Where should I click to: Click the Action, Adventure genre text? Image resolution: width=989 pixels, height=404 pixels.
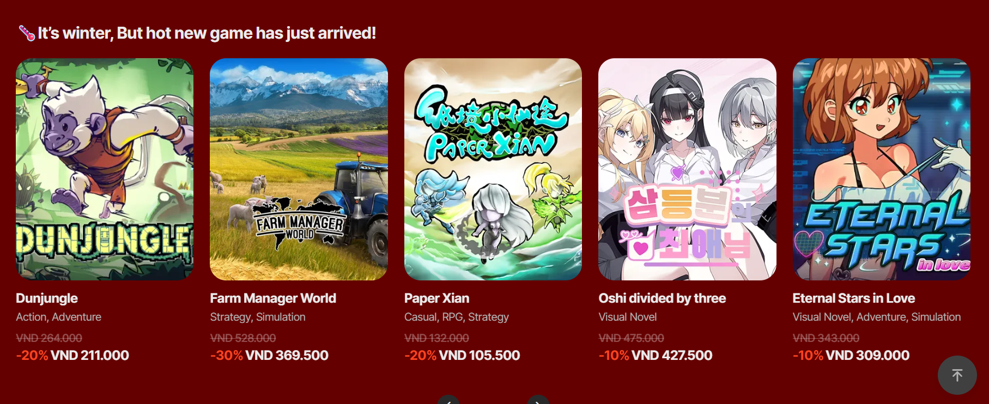coord(59,317)
